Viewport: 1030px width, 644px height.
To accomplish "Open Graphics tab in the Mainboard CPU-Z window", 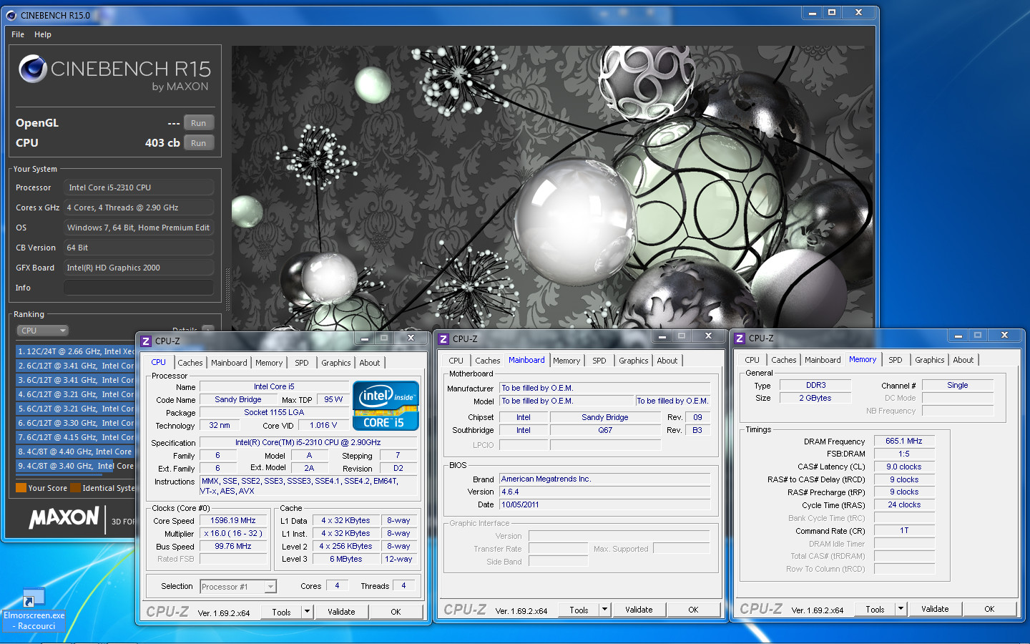I will point(634,361).
